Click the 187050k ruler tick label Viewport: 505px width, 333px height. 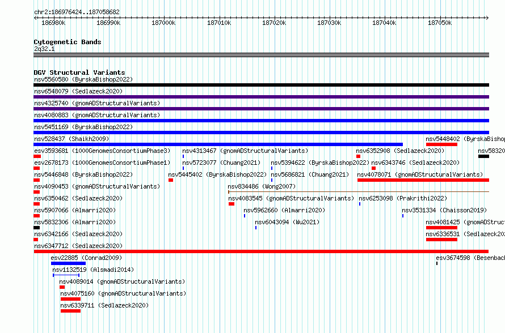coord(439,23)
